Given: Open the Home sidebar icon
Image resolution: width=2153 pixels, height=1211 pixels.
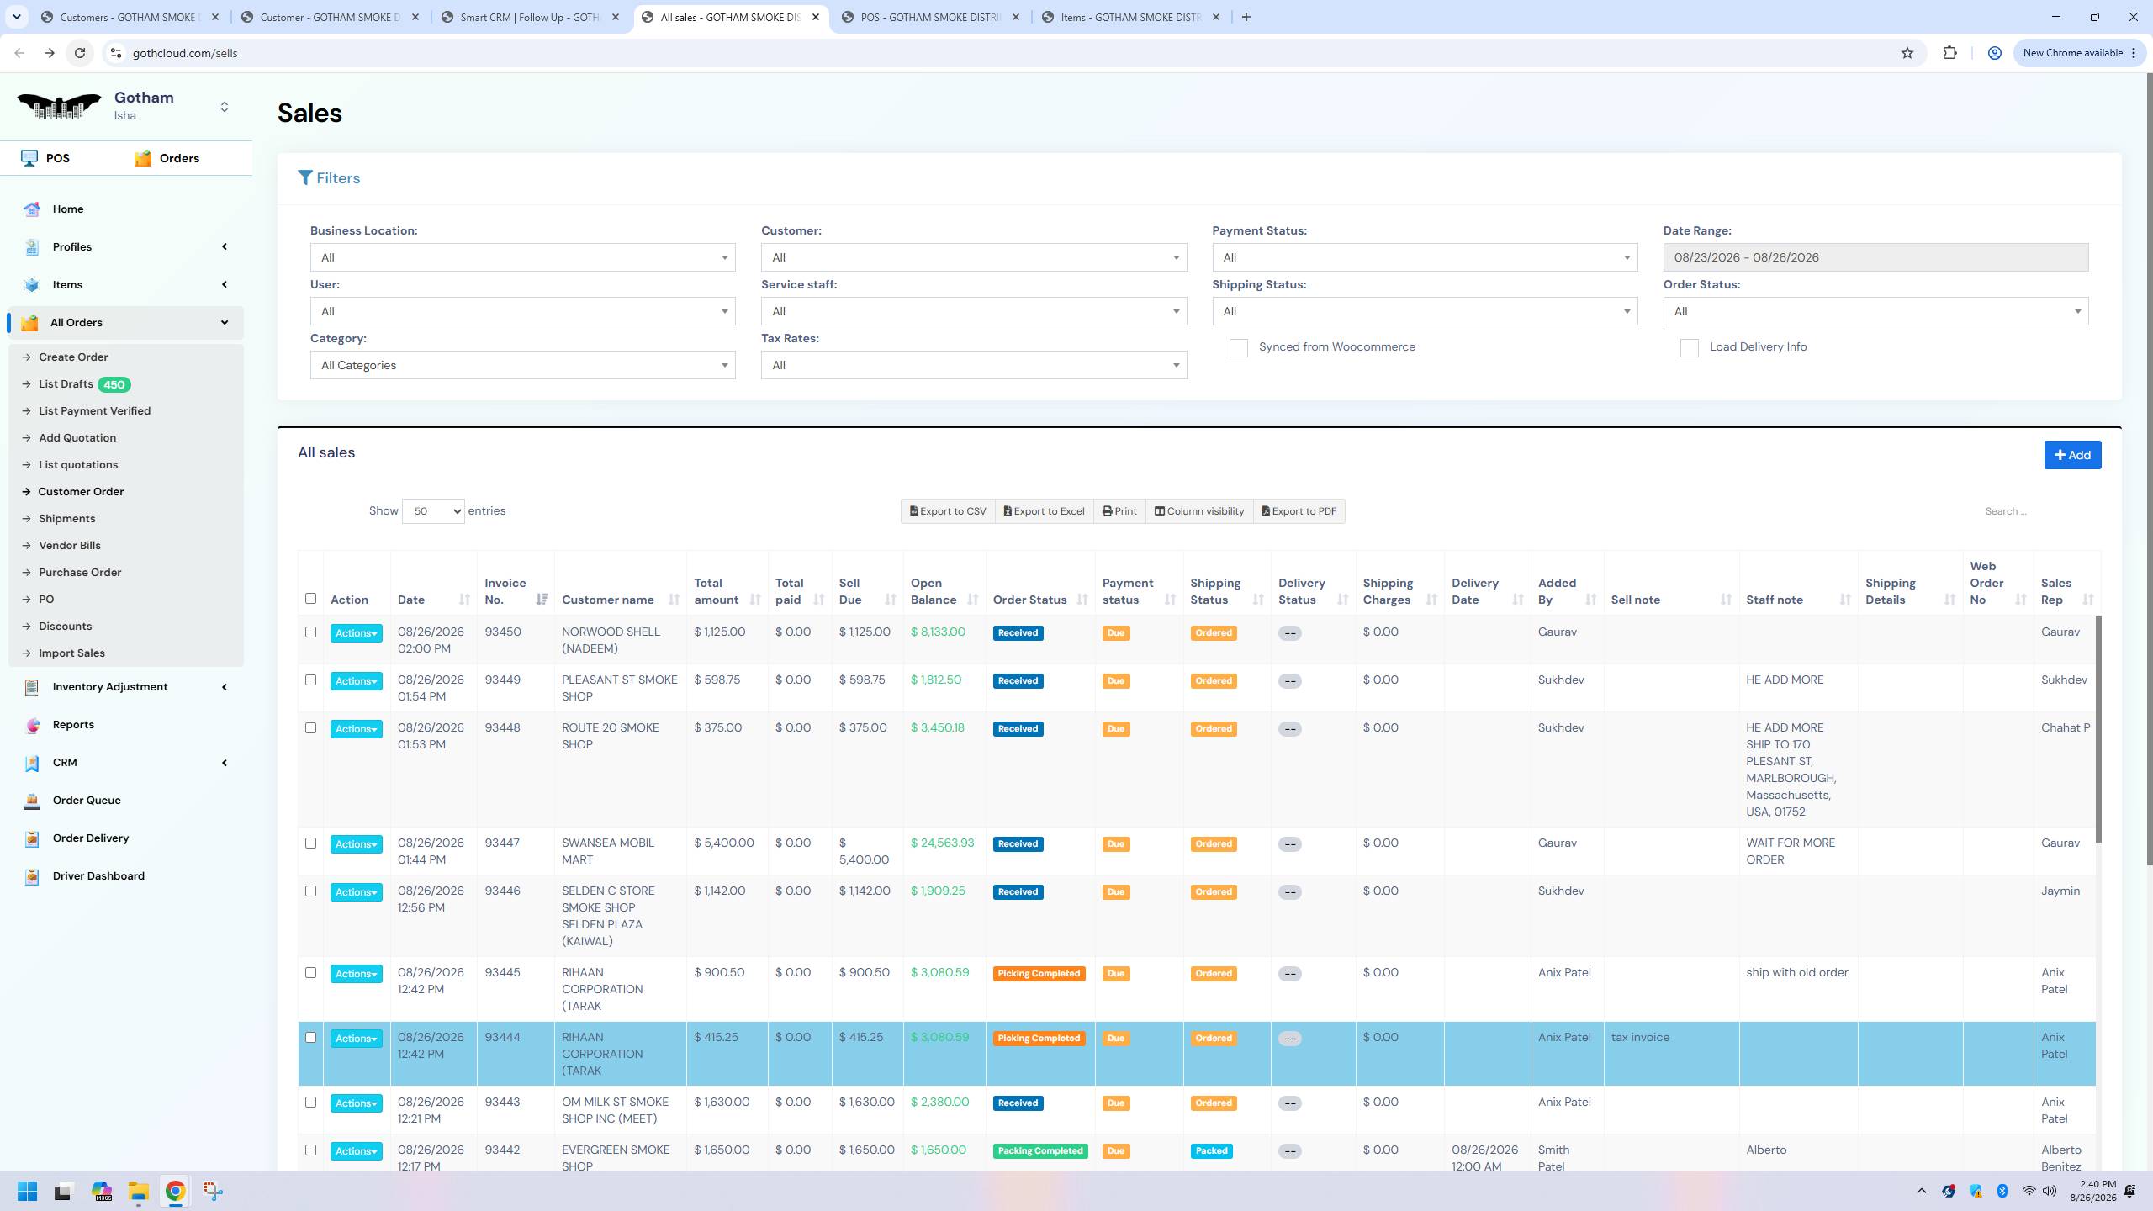Looking at the screenshot, I should (x=32, y=209).
